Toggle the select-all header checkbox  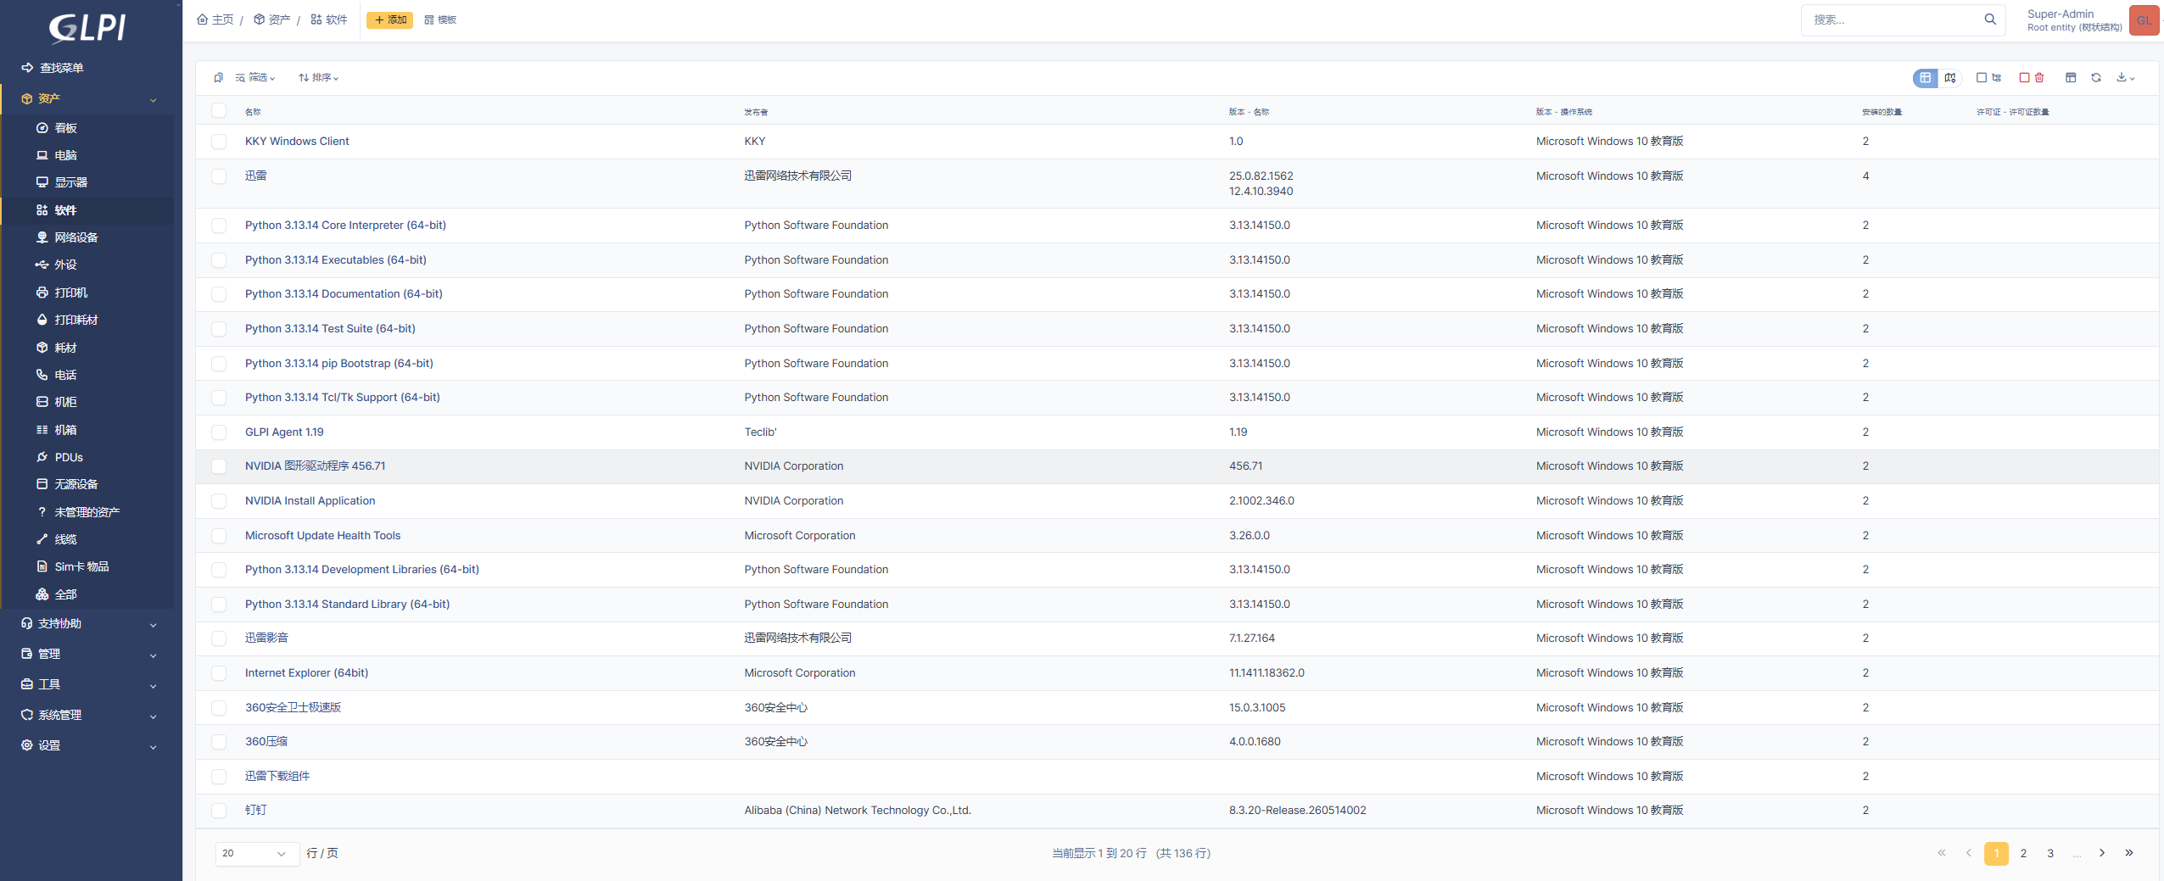click(x=219, y=111)
